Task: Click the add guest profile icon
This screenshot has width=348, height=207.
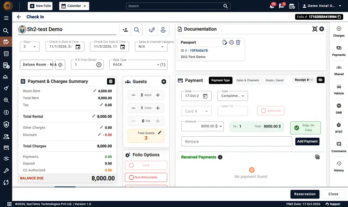Action: [x=125, y=30]
